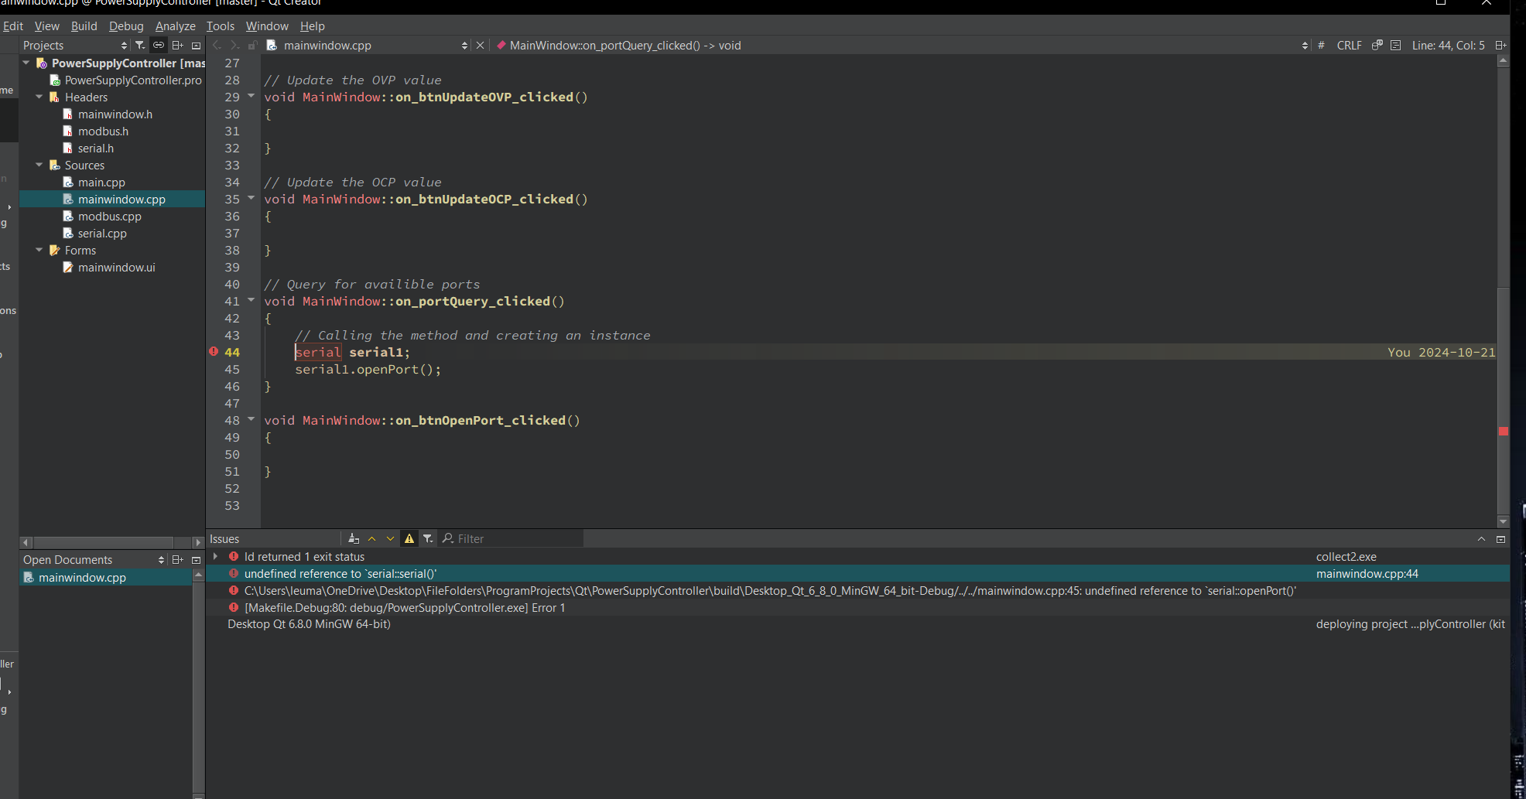Open the parse context database icon
Viewport: 1526px width, 799px height.
click(1377, 46)
